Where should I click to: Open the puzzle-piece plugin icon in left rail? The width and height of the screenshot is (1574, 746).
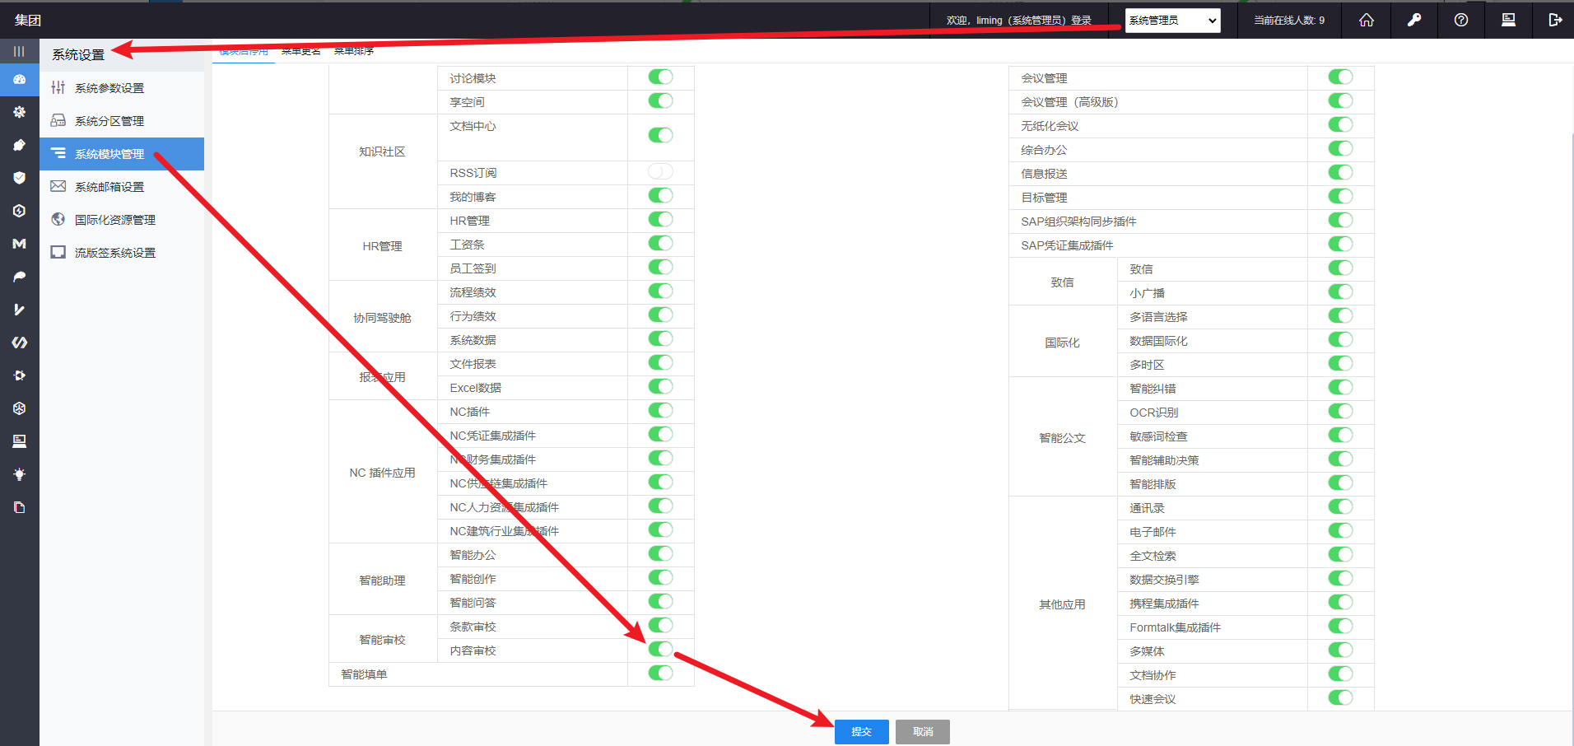pos(19,145)
